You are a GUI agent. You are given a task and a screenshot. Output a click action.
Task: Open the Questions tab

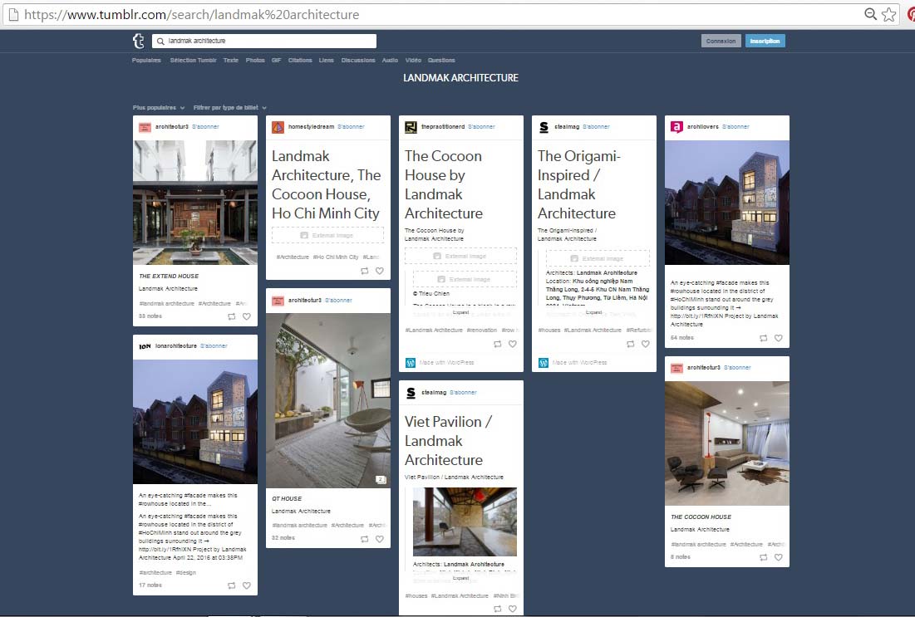tap(441, 60)
